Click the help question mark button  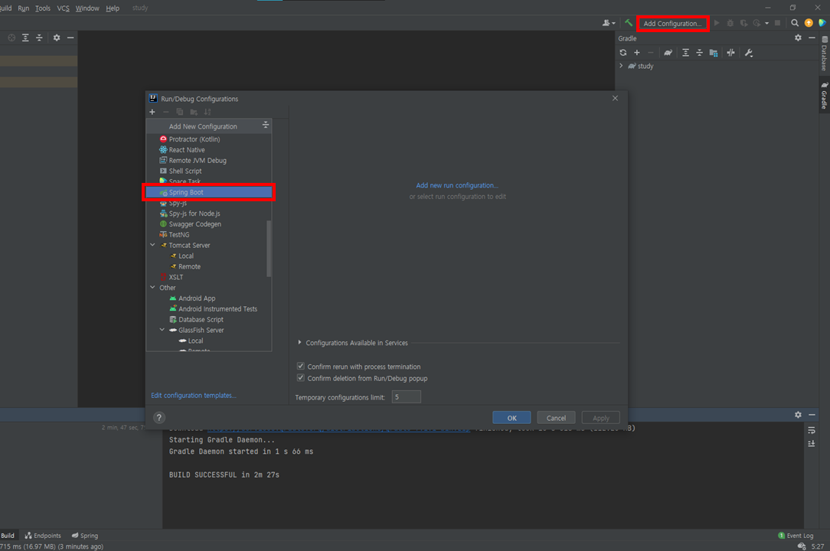pyautogui.click(x=159, y=418)
